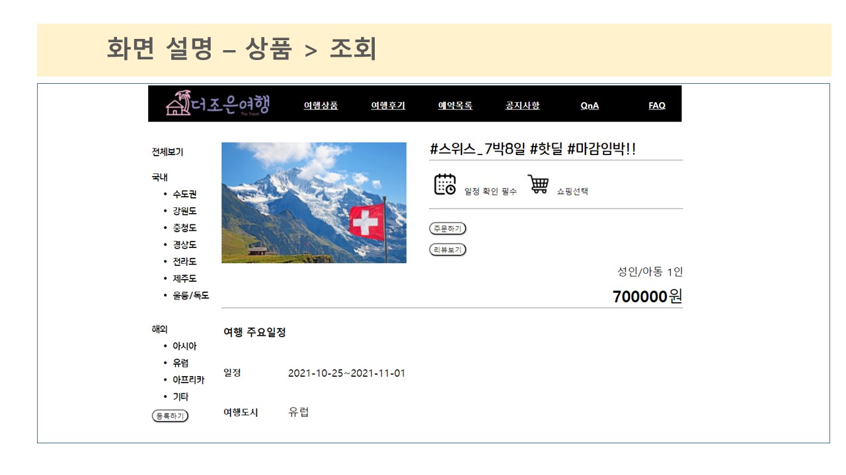Click the 쇼핑선택 text
The image size is (846, 475).
(572, 191)
